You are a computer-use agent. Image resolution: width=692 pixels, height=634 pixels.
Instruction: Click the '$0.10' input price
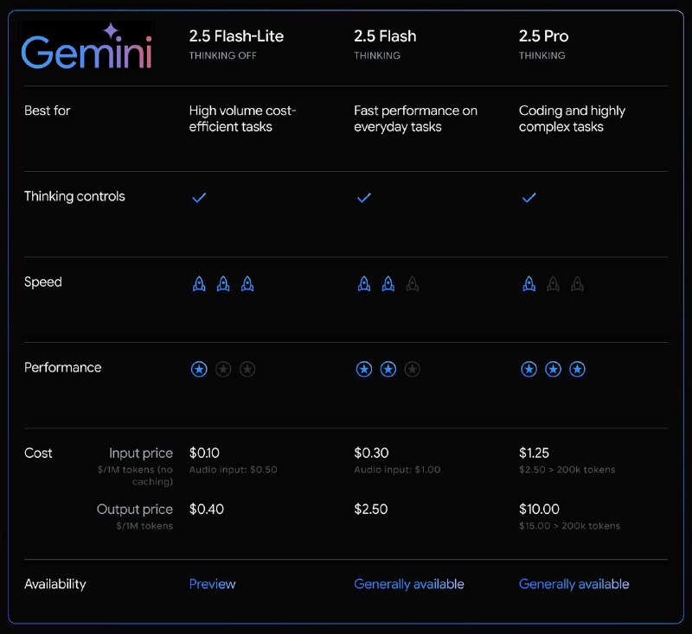[x=204, y=453]
